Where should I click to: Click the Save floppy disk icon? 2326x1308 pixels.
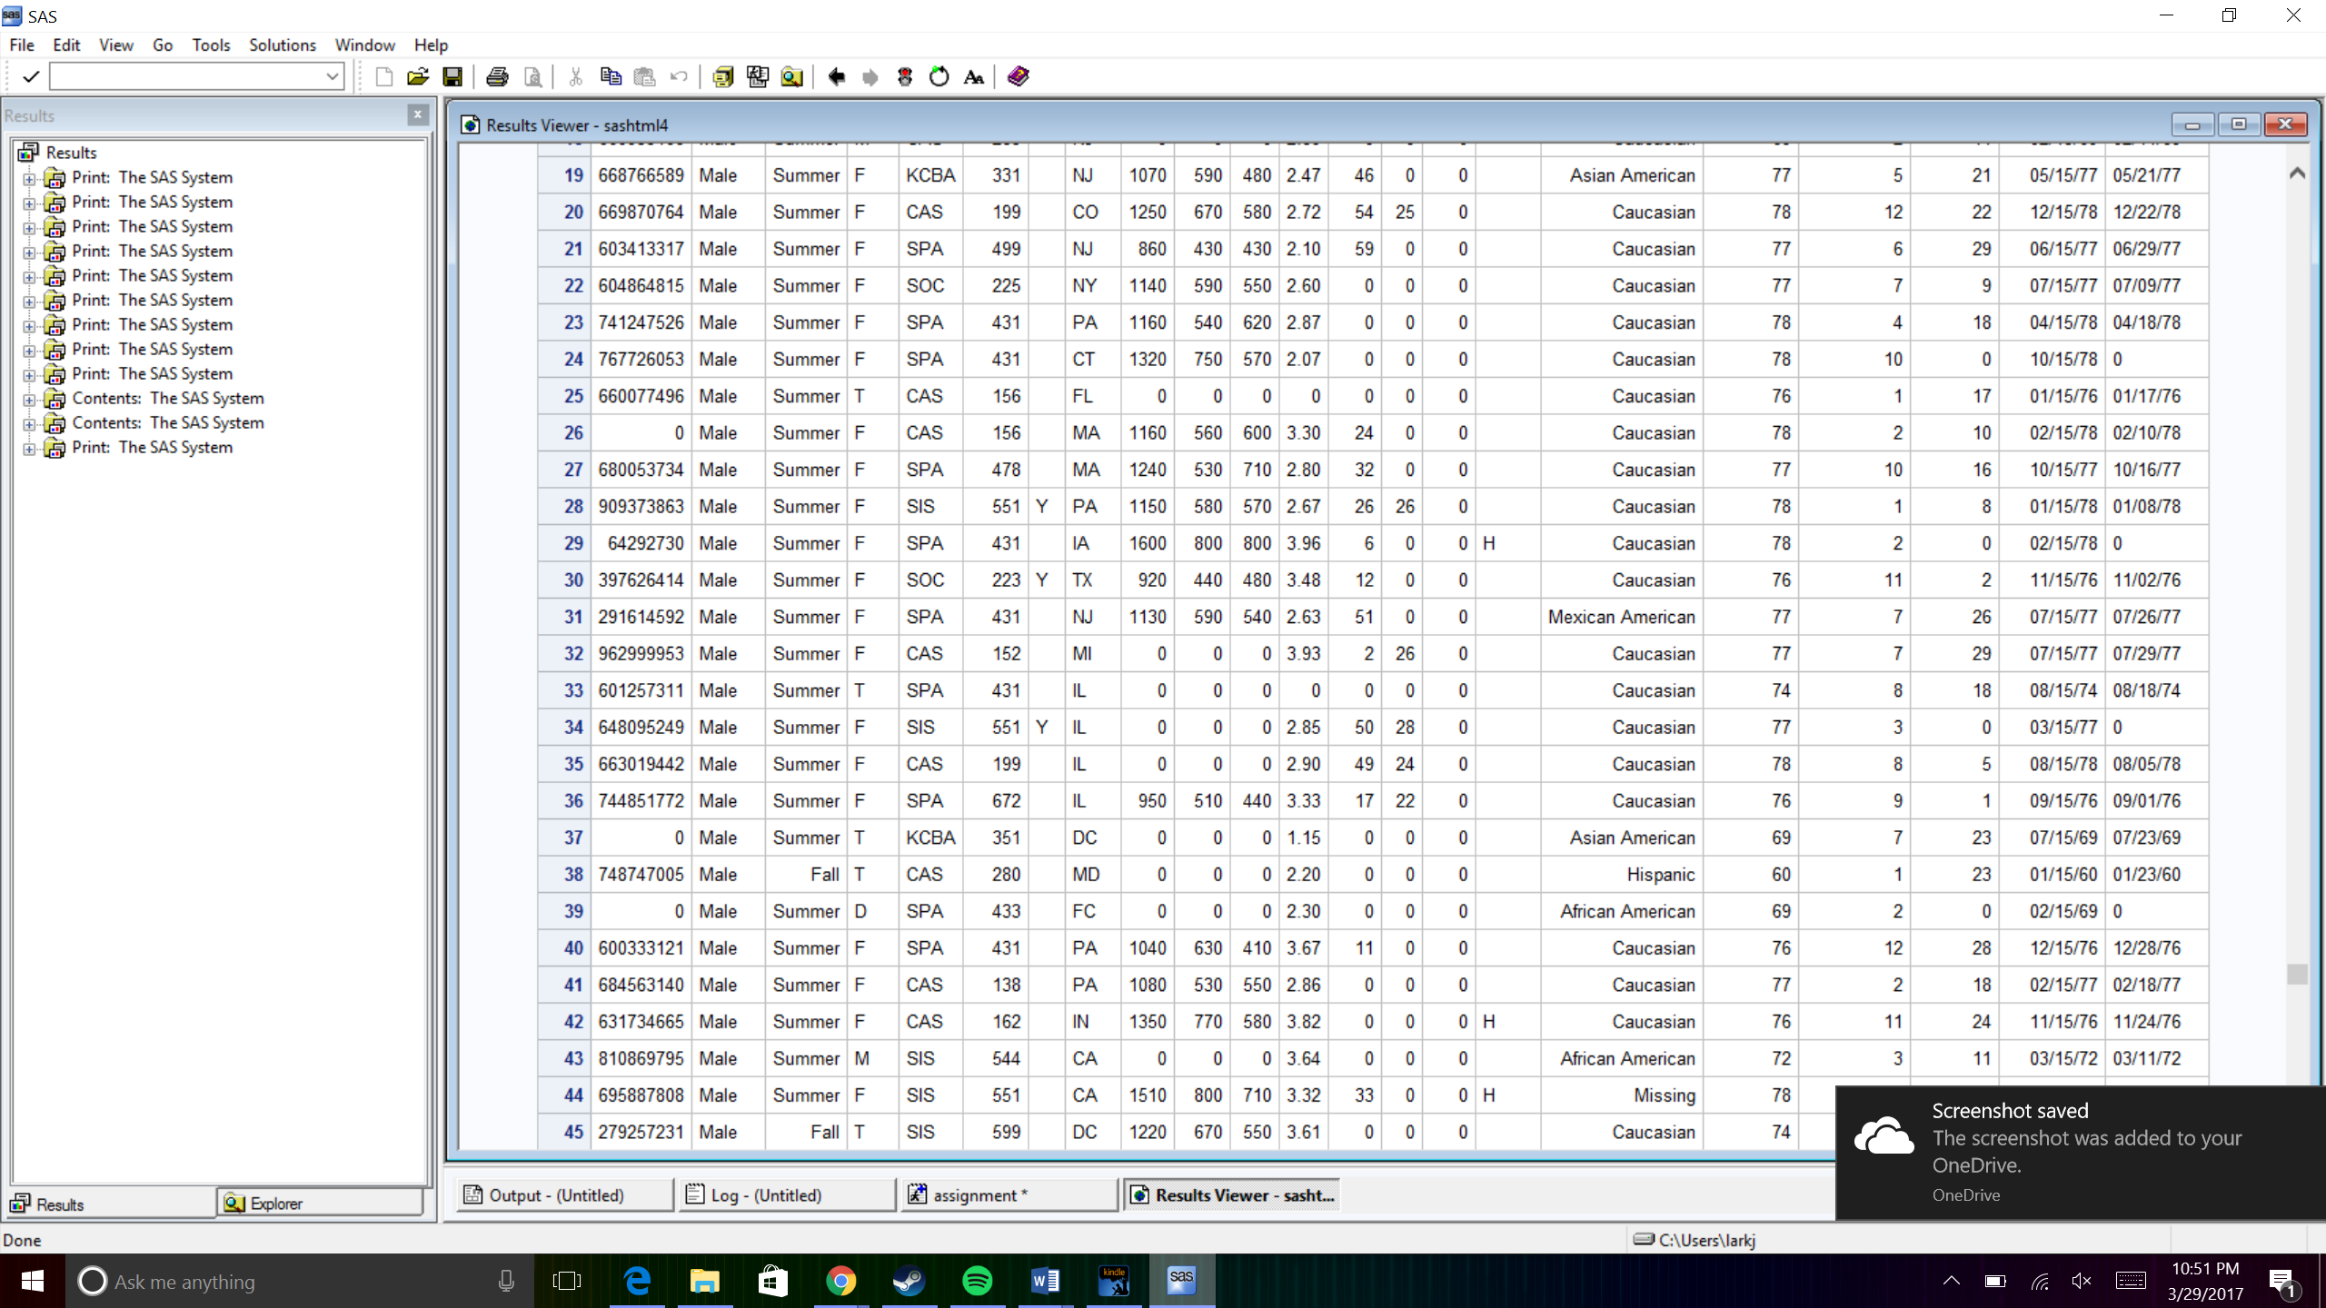[x=452, y=77]
